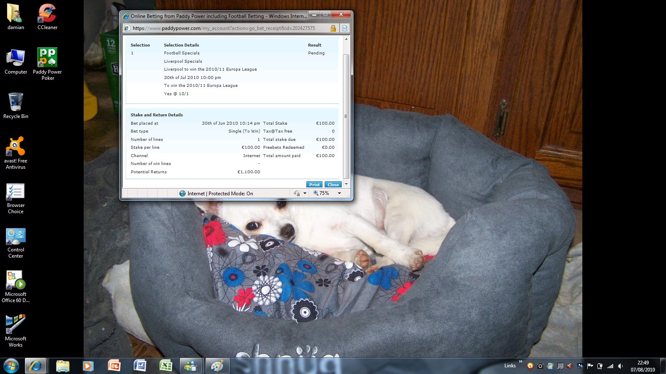Click the 'Total amount paid' label
The image size is (666, 374).
tap(282, 156)
